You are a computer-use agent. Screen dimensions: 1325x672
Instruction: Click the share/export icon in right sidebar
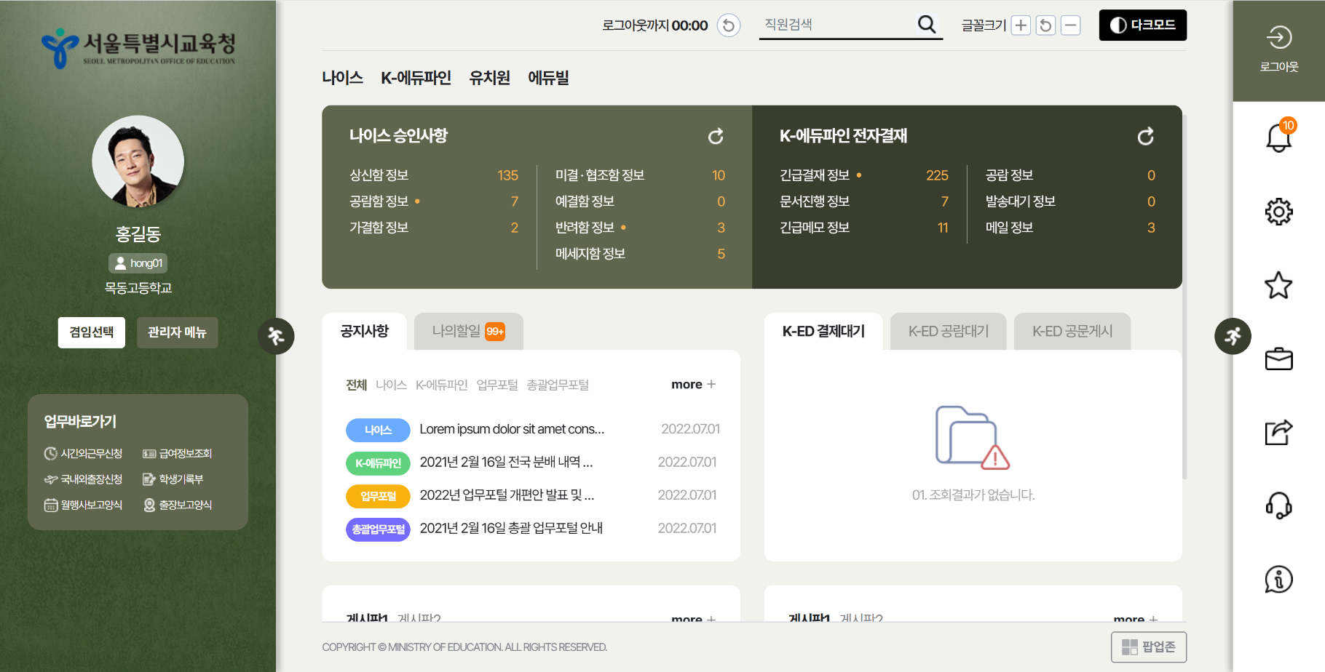point(1278,432)
